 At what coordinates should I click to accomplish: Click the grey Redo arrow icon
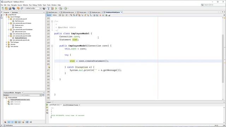pos(22,8)
